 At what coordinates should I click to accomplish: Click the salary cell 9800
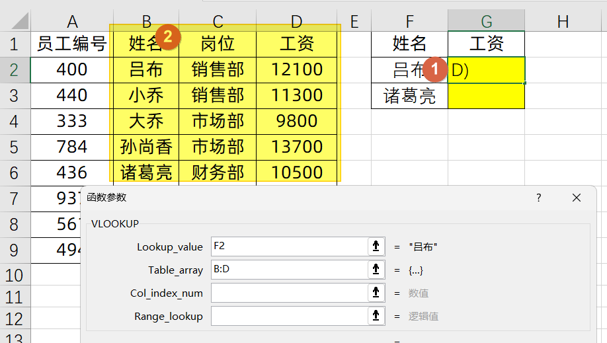click(x=296, y=122)
